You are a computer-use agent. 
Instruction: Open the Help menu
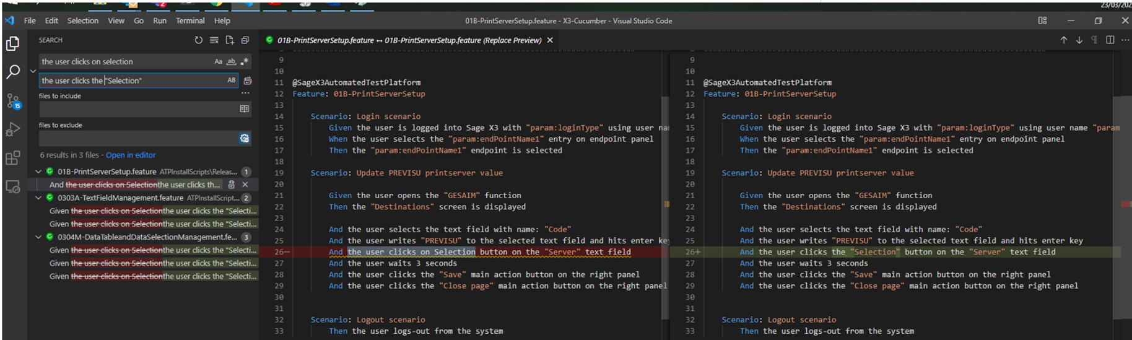click(222, 20)
